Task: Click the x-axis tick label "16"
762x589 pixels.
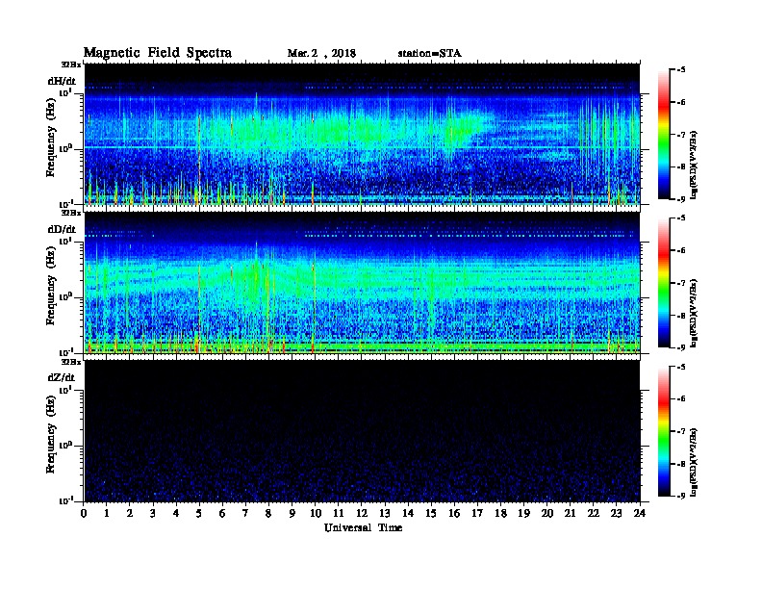Action: click(x=454, y=513)
